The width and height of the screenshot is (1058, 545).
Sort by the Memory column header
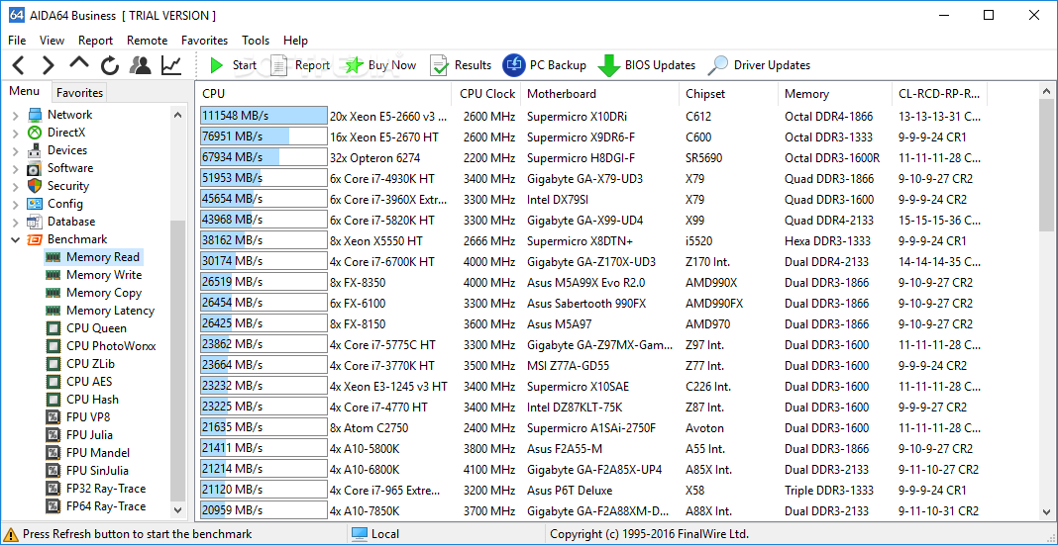[835, 94]
